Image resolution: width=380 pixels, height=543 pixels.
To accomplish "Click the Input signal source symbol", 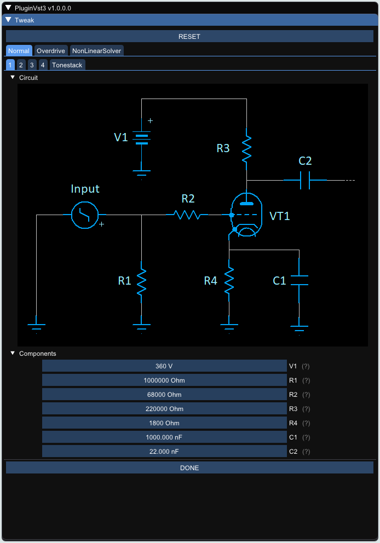I will tap(85, 215).
